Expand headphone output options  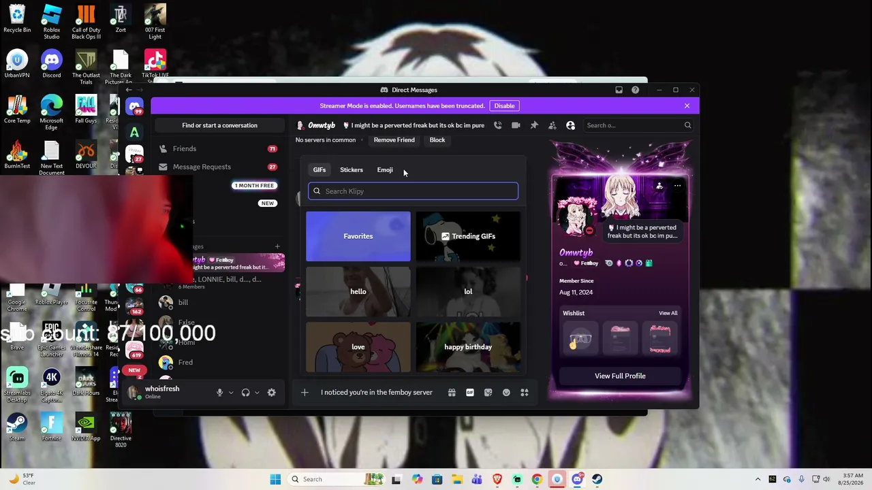coord(257,393)
